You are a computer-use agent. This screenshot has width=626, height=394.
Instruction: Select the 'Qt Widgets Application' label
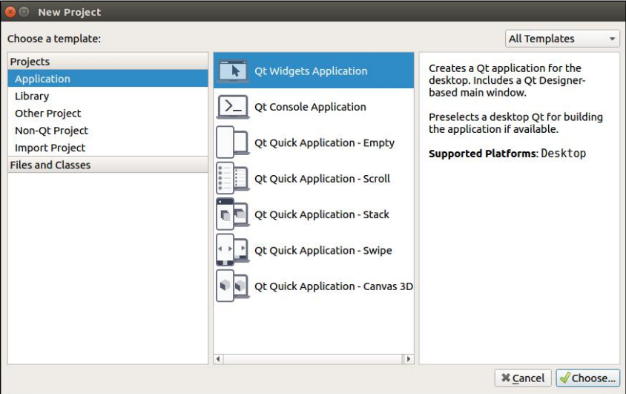click(311, 71)
